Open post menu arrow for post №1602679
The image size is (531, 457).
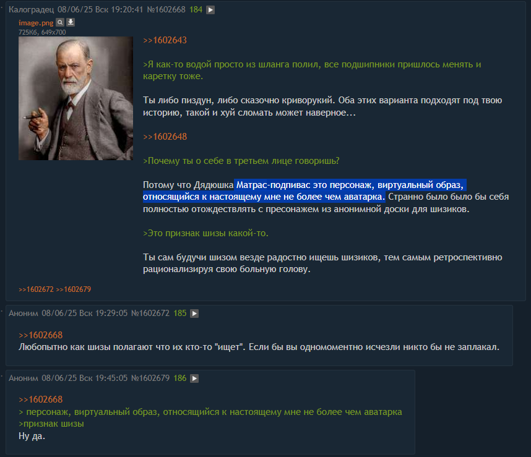(194, 378)
